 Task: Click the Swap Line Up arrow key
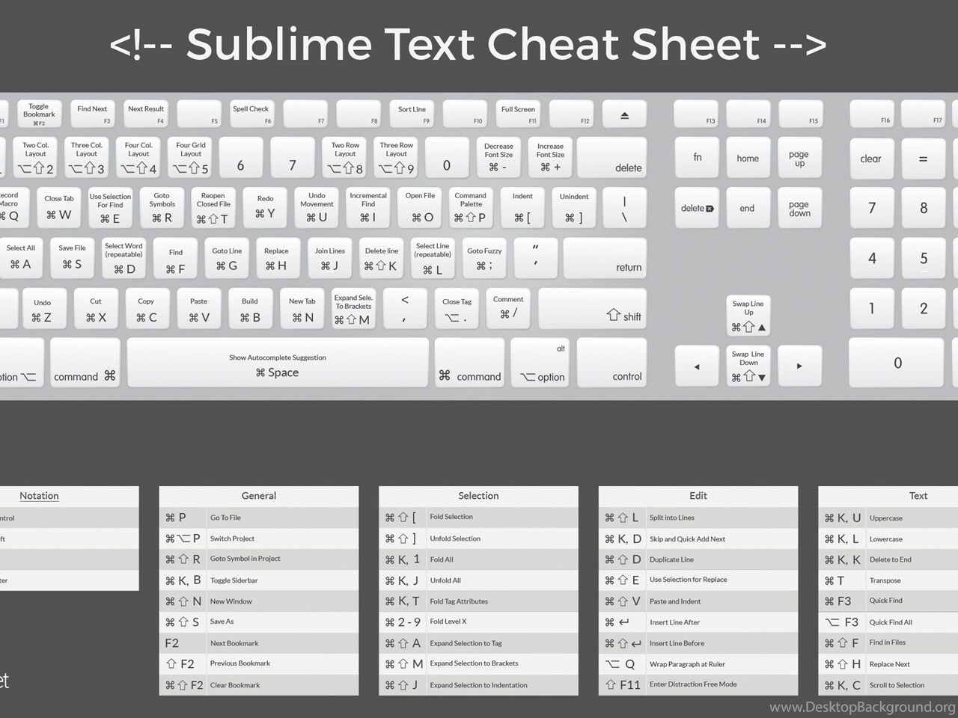click(748, 316)
